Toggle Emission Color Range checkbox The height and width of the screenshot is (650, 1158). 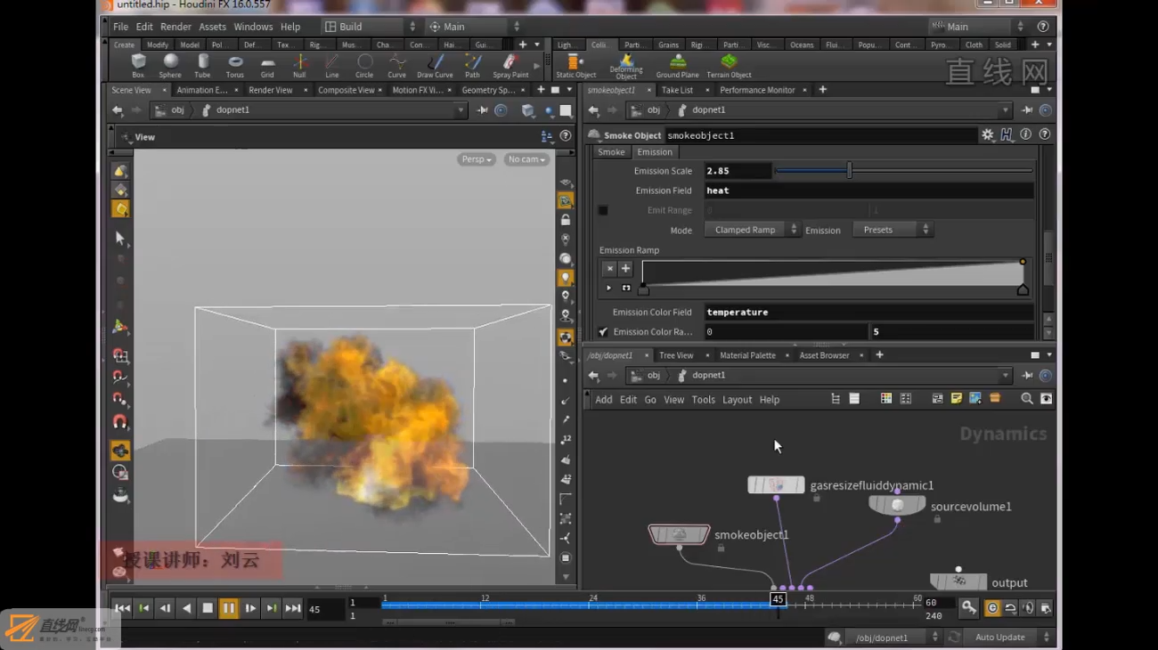pos(603,332)
